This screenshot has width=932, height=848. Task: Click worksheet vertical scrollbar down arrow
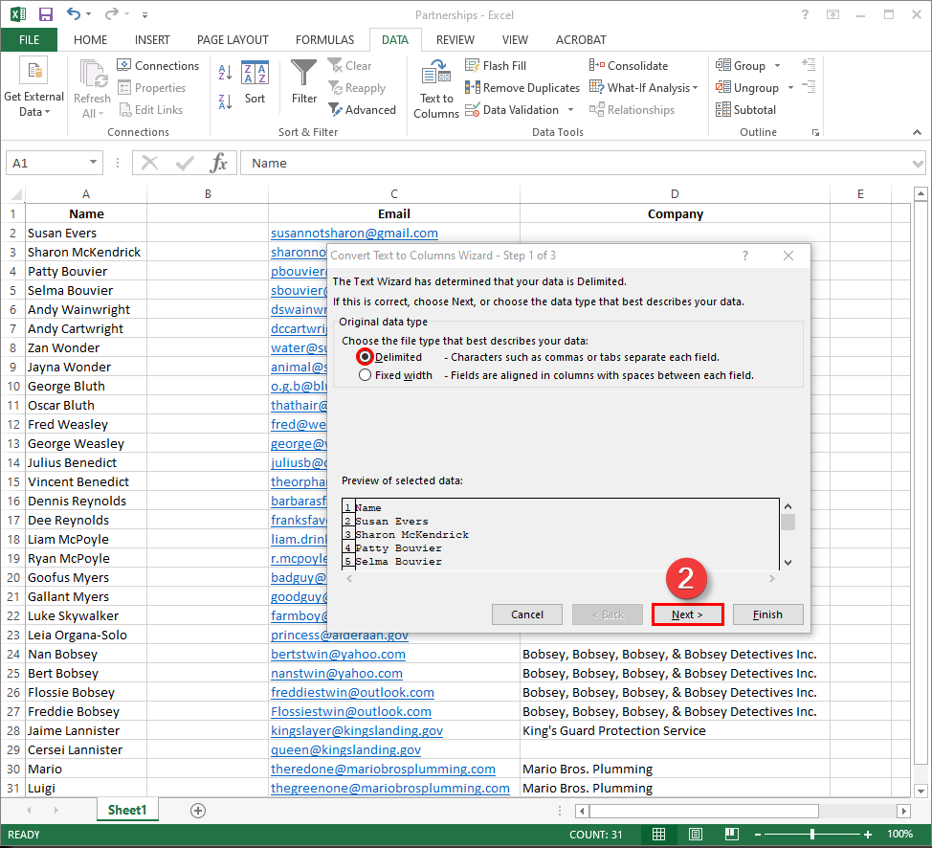coord(921,791)
